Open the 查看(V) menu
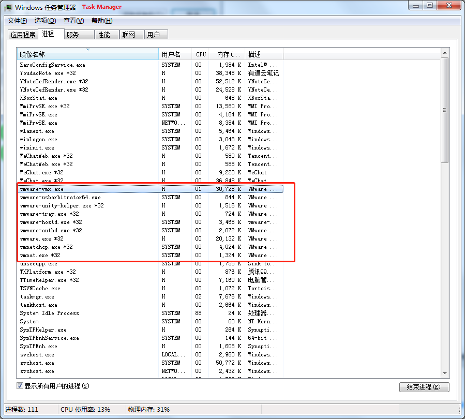 73,21
